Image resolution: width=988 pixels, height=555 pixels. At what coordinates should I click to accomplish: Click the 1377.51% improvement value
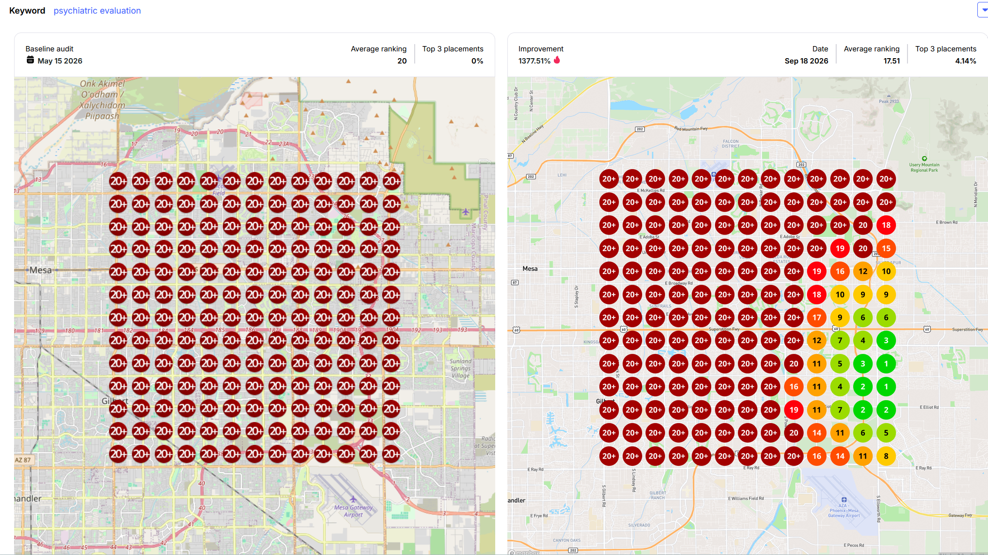point(534,61)
